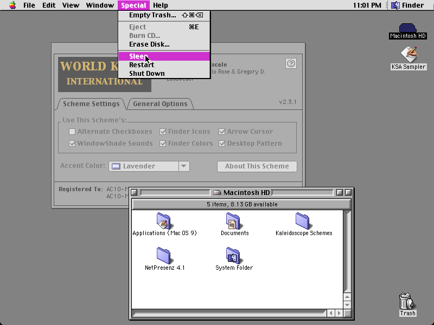The height and width of the screenshot is (325, 434).
Task: Click the horizontal scroll right arrow in Macintosh HD
Action: click(x=339, y=313)
